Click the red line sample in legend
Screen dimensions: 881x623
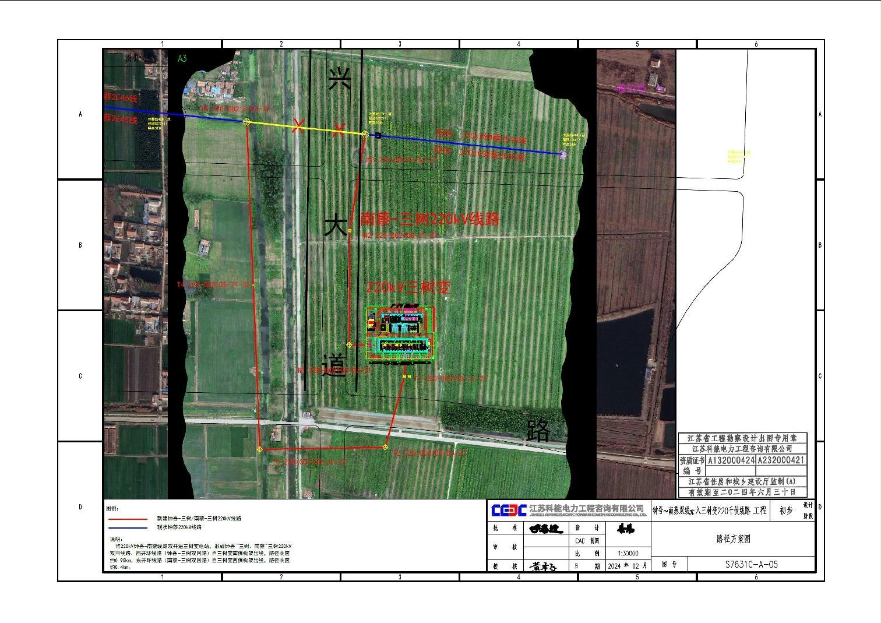coord(128,518)
